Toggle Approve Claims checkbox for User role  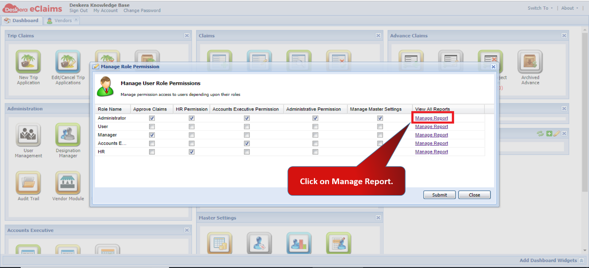click(x=152, y=127)
